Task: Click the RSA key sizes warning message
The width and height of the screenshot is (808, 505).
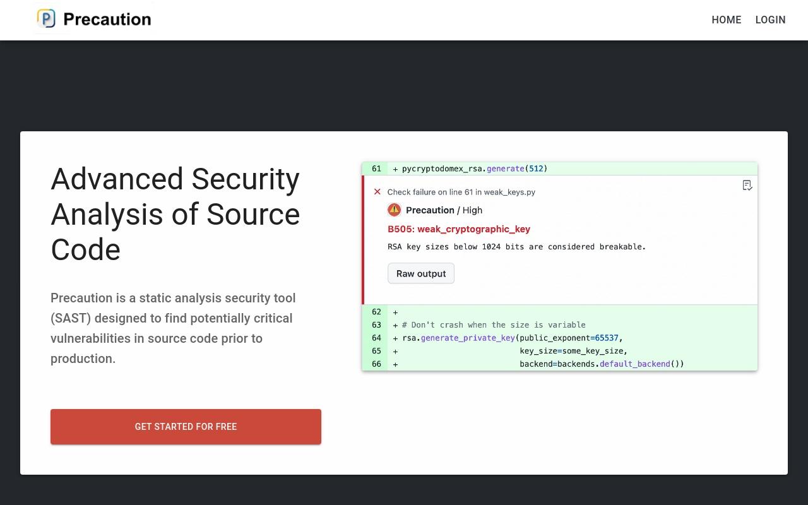Action: click(516, 247)
